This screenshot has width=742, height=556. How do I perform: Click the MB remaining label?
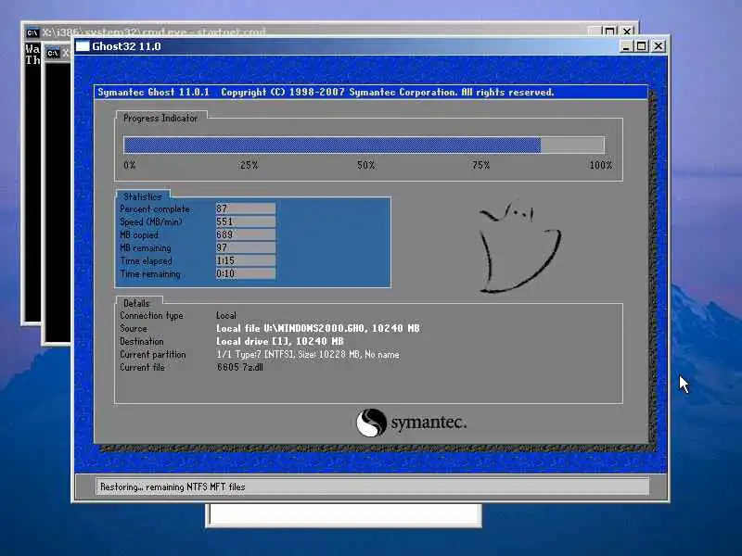click(146, 247)
